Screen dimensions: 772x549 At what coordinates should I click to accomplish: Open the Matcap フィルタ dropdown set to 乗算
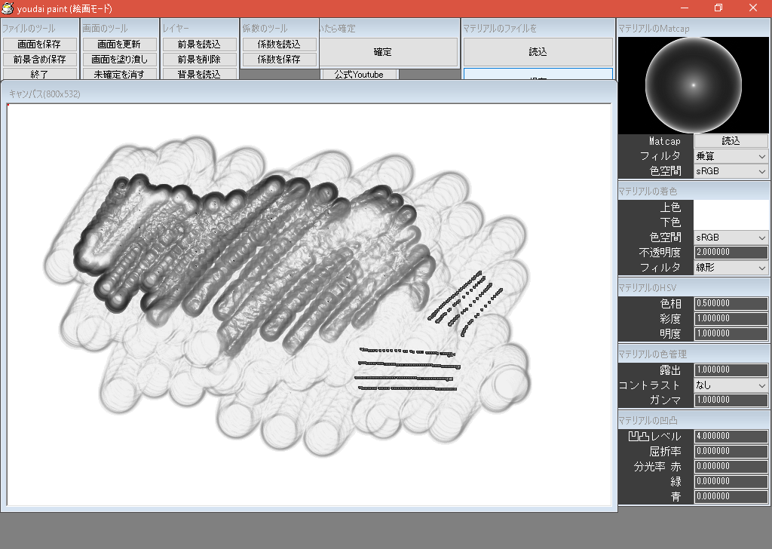pyautogui.click(x=731, y=156)
